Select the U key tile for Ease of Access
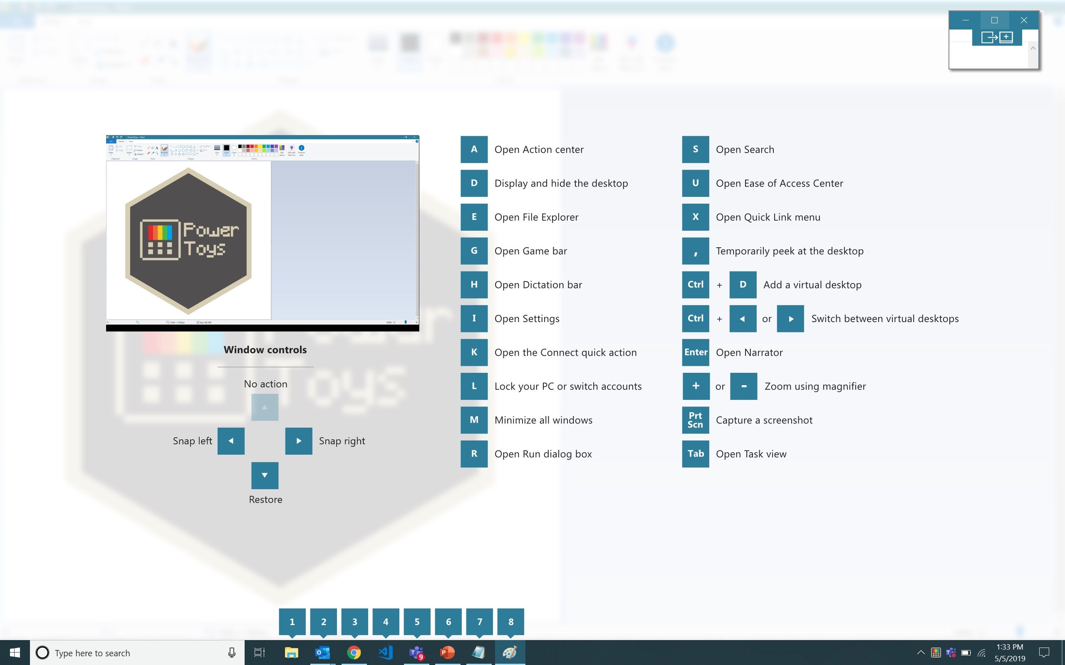Screen dimensions: 1065x665 pyautogui.click(x=695, y=183)
